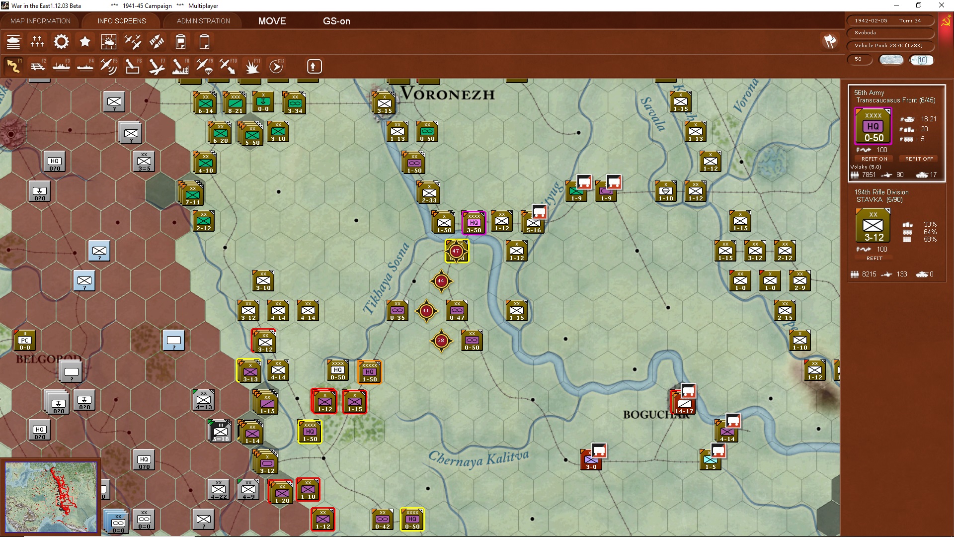Viewport: 954px width, 537px height.
Task: Open the air doctrine planes icon
Action: coord(133,42)
